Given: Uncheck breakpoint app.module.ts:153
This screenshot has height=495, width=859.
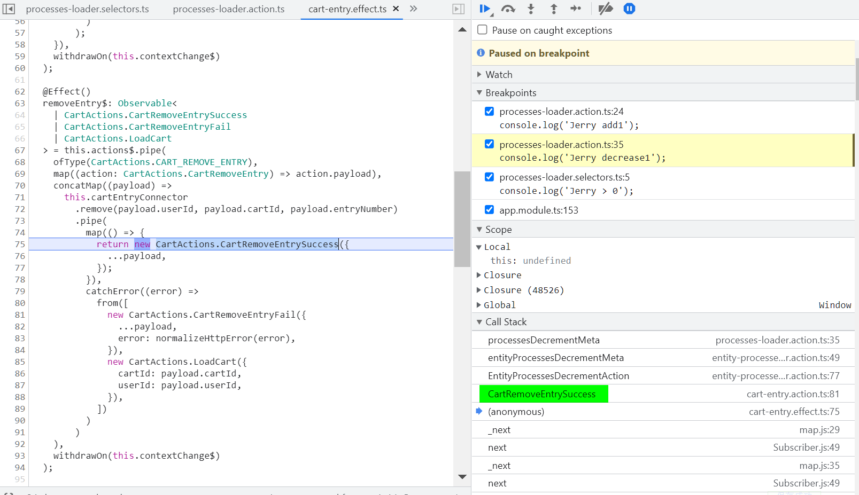Looking at the screenshot, I should coord(489,209).
